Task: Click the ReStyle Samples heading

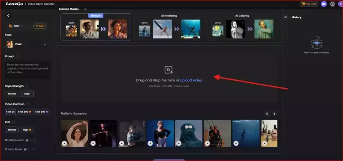Action: [x=74, y=114]
